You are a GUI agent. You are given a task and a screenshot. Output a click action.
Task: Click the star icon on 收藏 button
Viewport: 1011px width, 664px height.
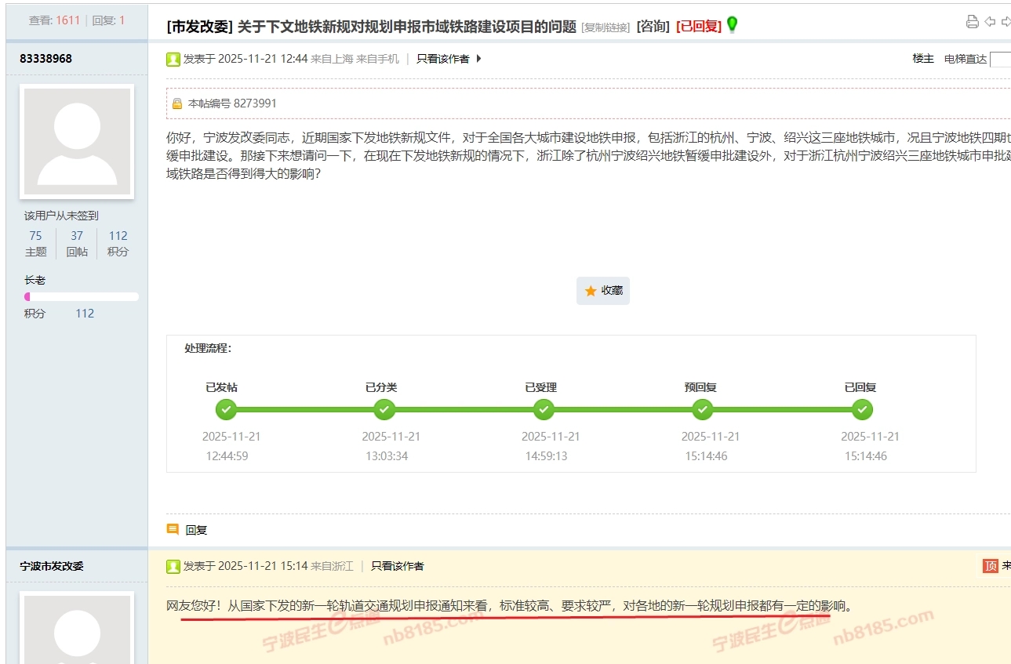coord(591,291)
